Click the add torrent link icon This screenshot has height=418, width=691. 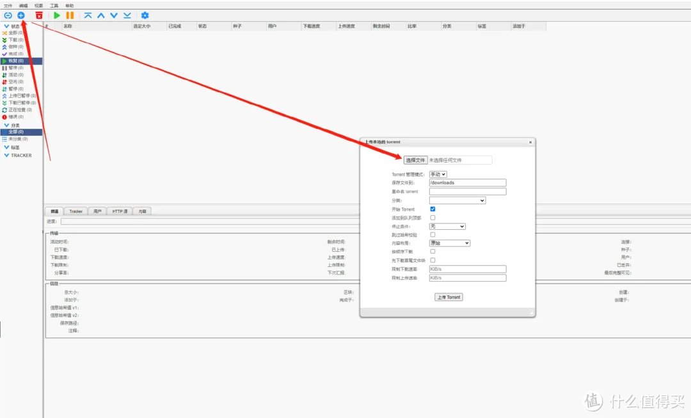point(8,15)
